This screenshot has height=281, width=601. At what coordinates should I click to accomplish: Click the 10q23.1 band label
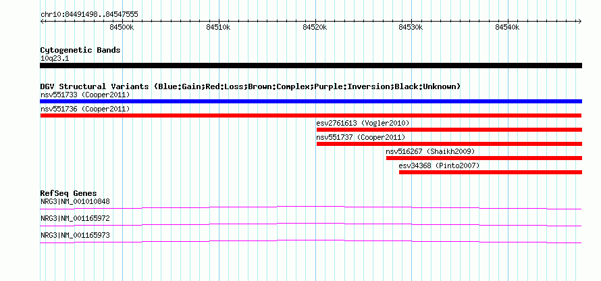[55, 59]
